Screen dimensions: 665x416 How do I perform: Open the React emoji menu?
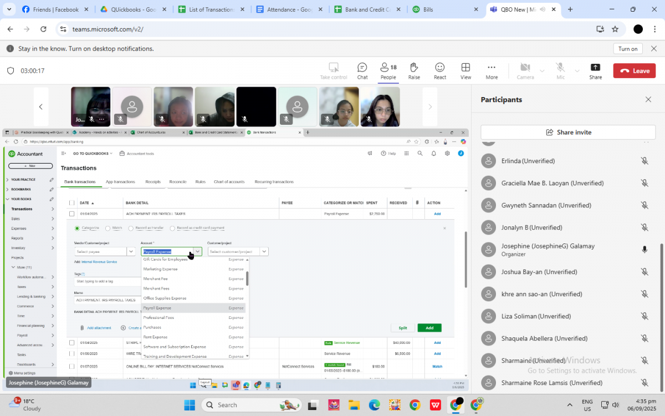tap(439, 70)
